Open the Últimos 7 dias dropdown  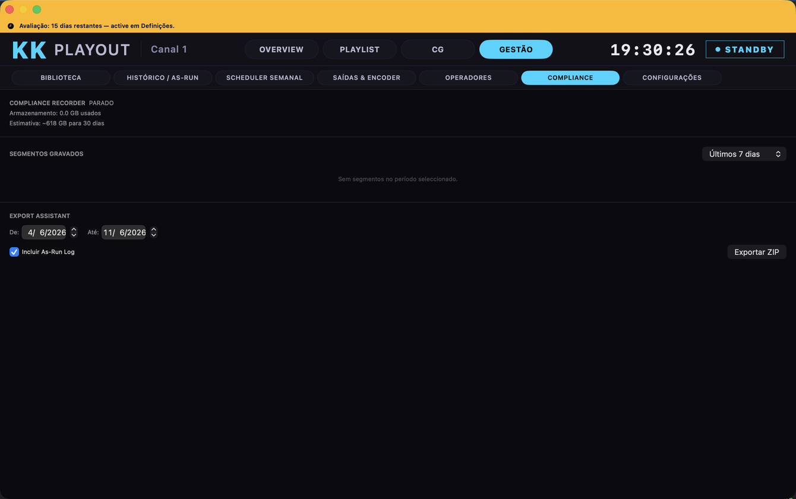click(744, 154)
